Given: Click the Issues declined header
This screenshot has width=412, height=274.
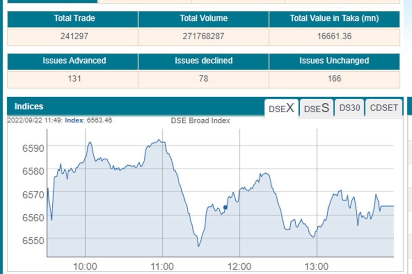Looking at the screenshot, I should point(204,61).
